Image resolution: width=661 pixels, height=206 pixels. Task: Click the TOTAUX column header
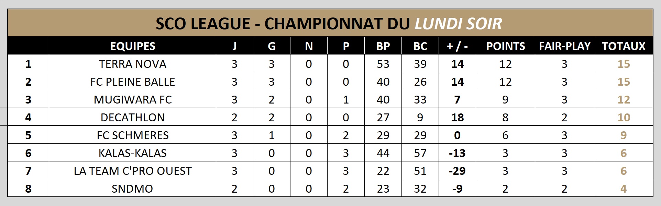point(624,46)
